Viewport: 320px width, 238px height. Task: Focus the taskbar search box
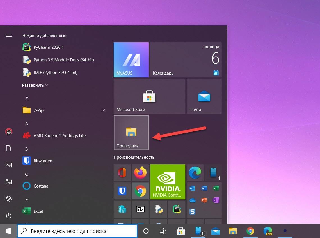[77, 231]
